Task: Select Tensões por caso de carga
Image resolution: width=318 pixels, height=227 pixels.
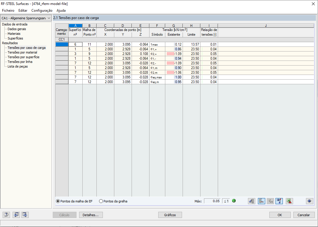Action: tap(27, 48)
